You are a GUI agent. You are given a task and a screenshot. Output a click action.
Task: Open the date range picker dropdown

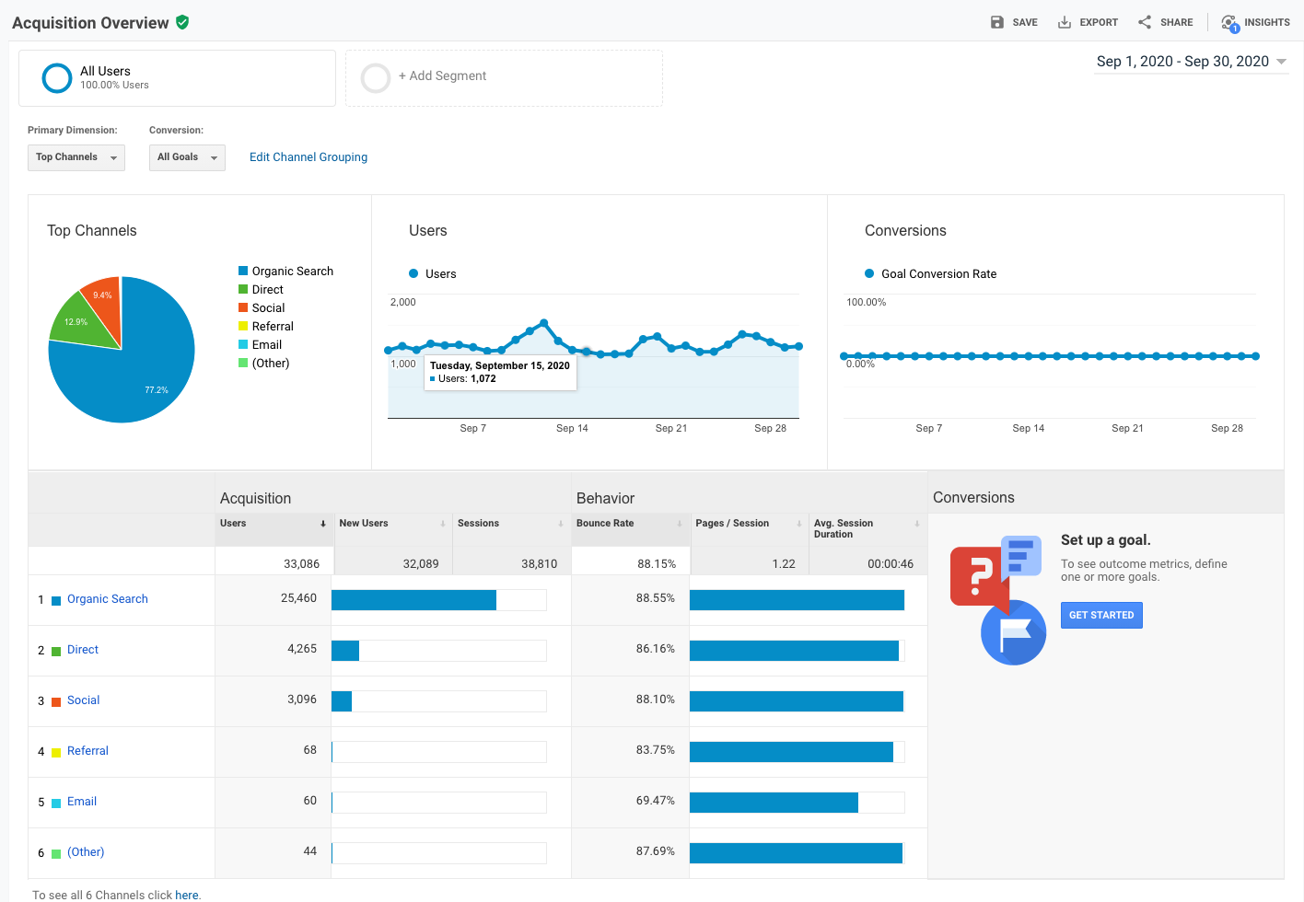click(x=1192, y=62)
